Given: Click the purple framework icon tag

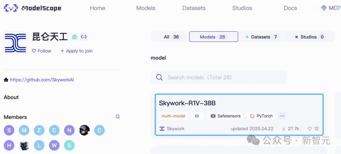Looking at the screenshot, I should point(197,116).
